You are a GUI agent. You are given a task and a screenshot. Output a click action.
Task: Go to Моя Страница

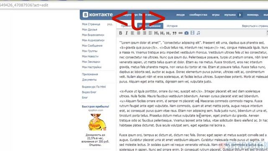pos(91,24)
